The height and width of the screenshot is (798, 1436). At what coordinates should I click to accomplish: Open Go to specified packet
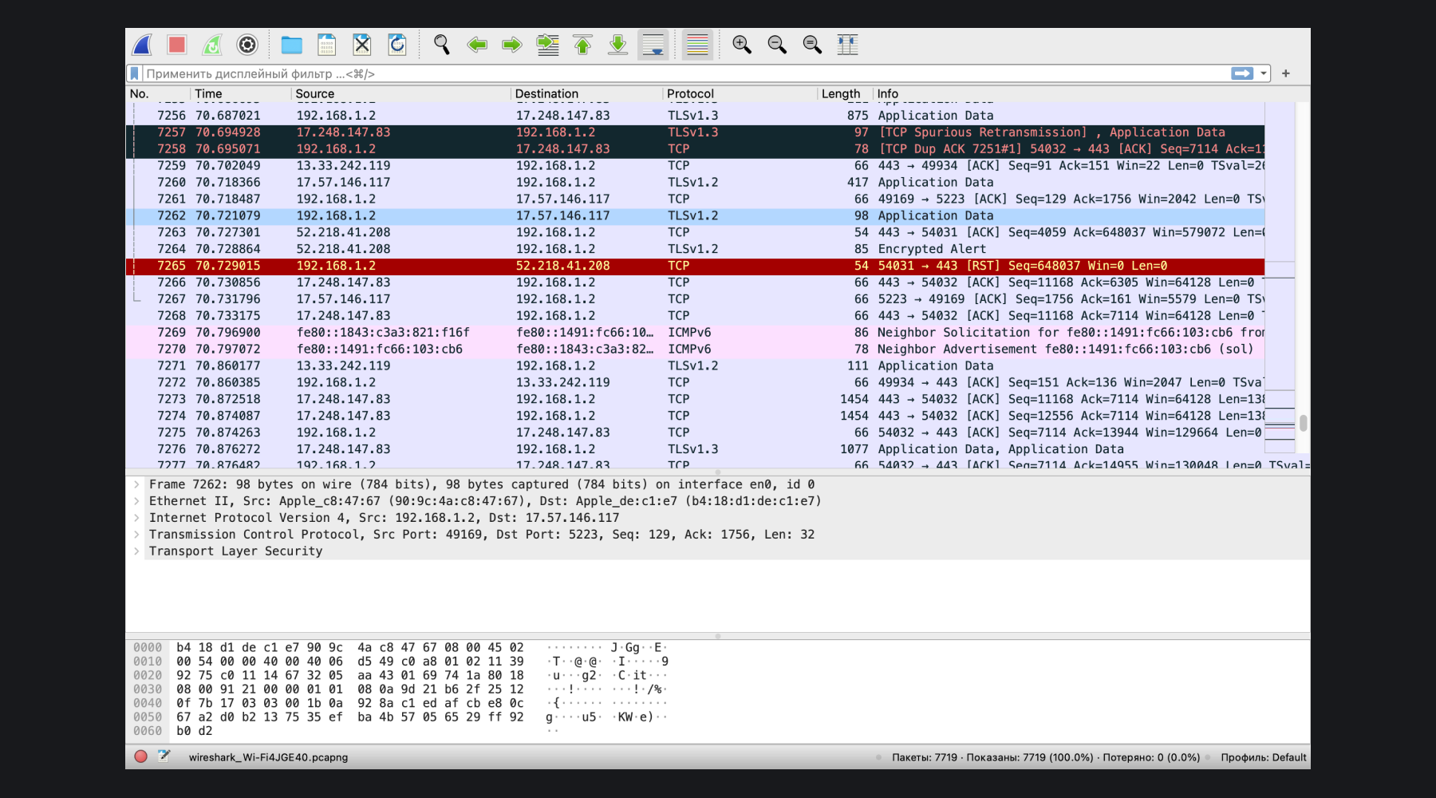(547, 45)
